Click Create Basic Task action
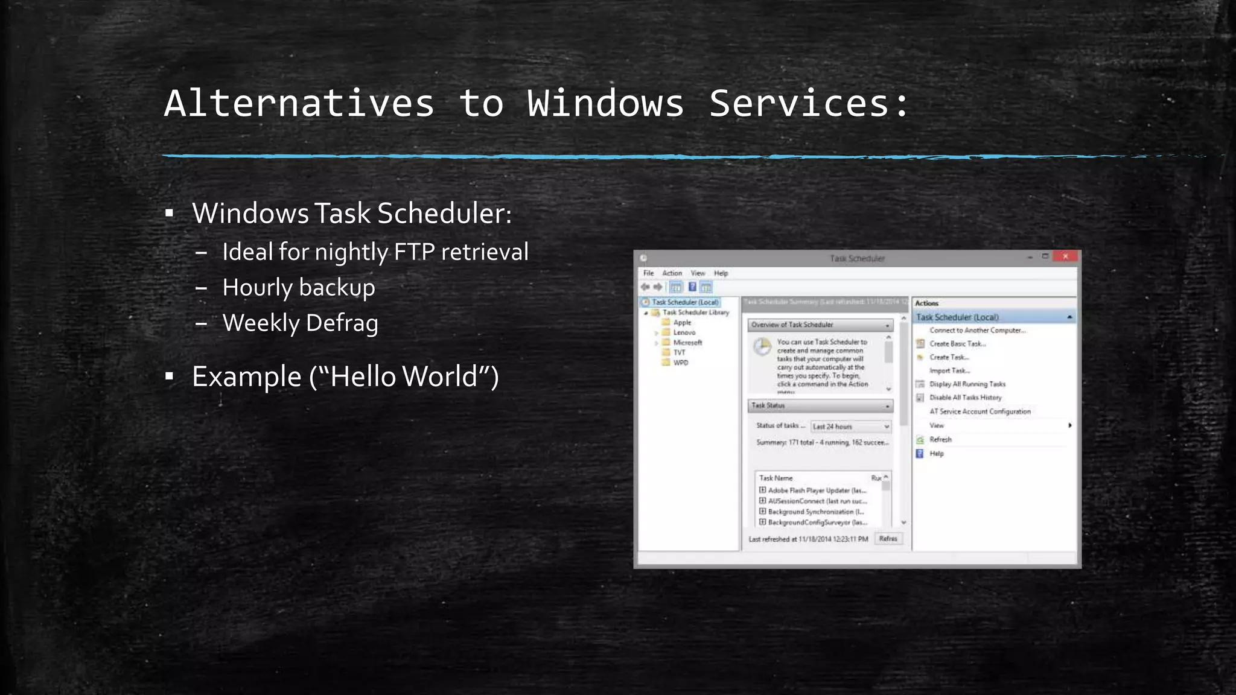 pos(958,344)
